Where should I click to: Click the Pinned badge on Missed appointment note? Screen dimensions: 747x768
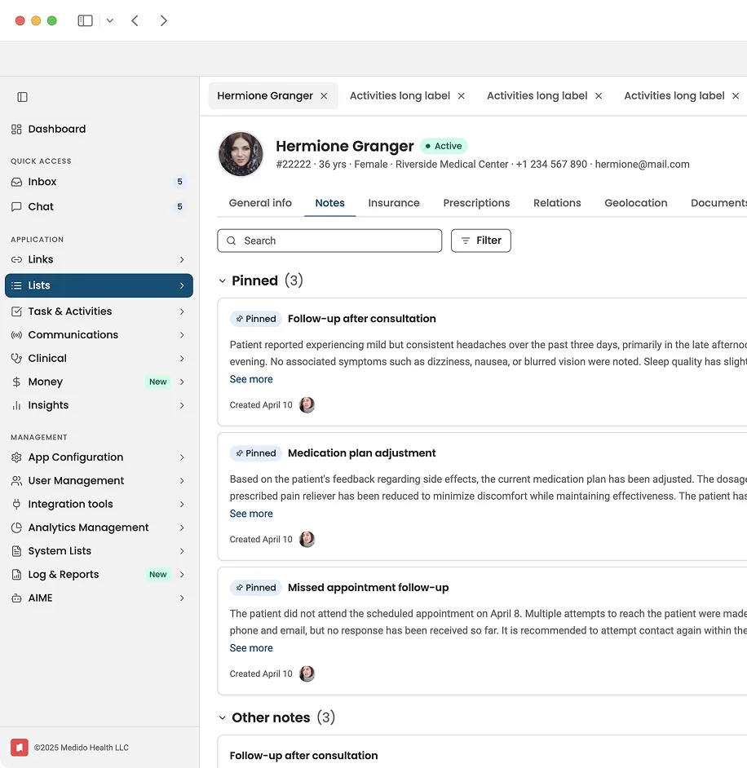(x=256, y=588)
